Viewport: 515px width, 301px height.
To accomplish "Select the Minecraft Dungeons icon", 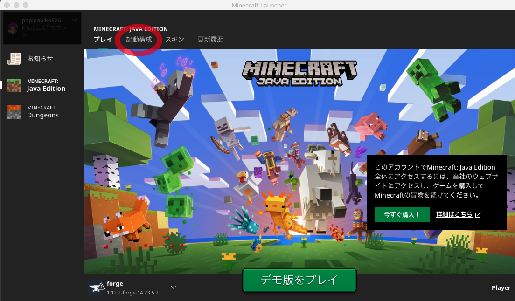I will pos(14,112).
